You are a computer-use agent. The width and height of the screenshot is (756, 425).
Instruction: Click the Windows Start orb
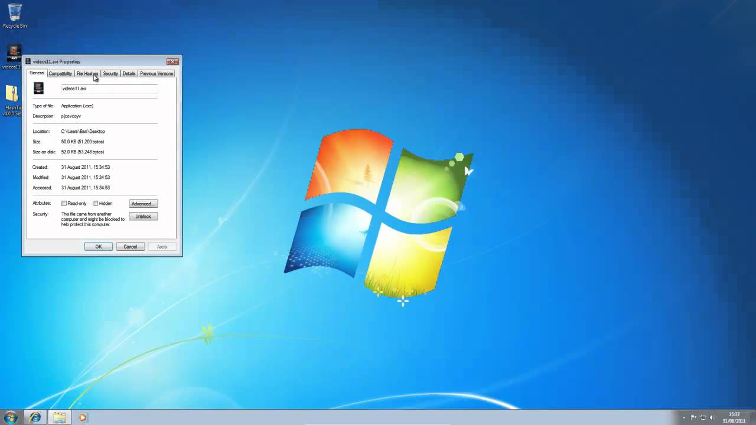(x=11, y=417)
